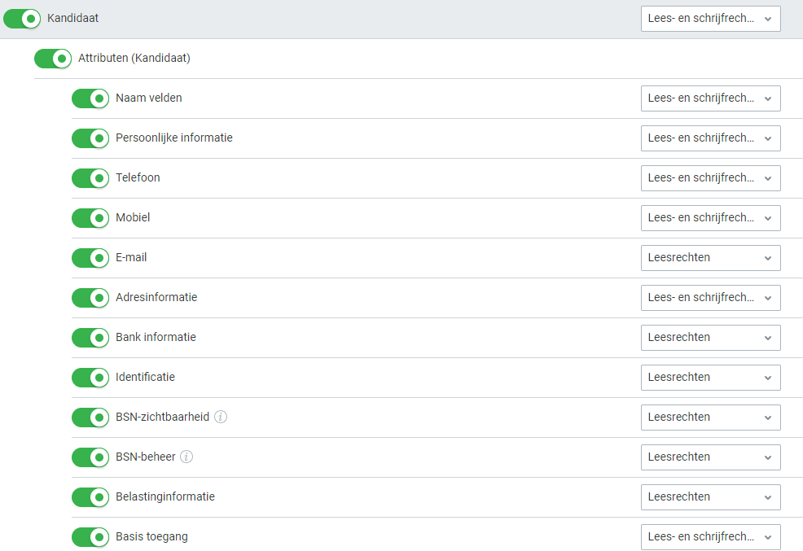Click info icon next to BSN-zichtbaarheid

click(221, 417)
